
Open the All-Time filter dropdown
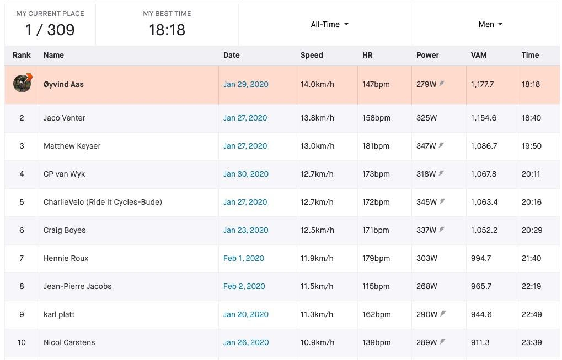(329, 24)
